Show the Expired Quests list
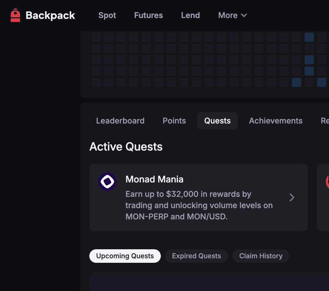The height and width of the screenshot is (291, 329). [x=196, y=256]
